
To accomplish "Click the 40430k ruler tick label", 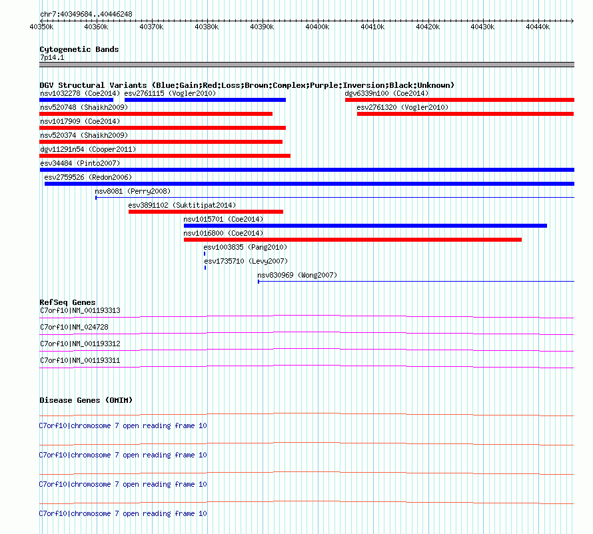I will coord(482,27).
